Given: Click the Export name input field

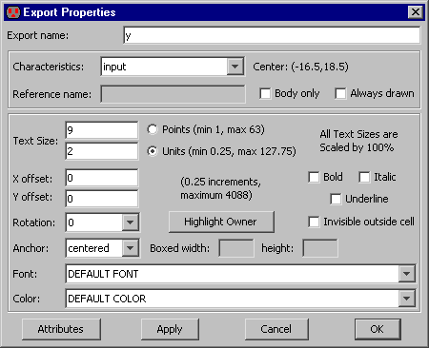Looking at the screenshot, I should (x=272, y=35).
